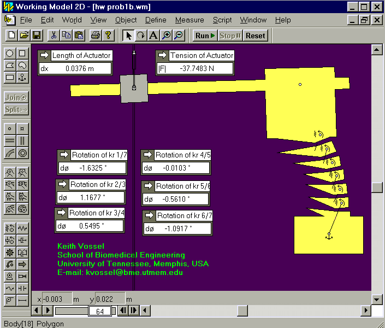
Task: Save the model with the floppy disk icon
Action: click(x=37, y=36)
